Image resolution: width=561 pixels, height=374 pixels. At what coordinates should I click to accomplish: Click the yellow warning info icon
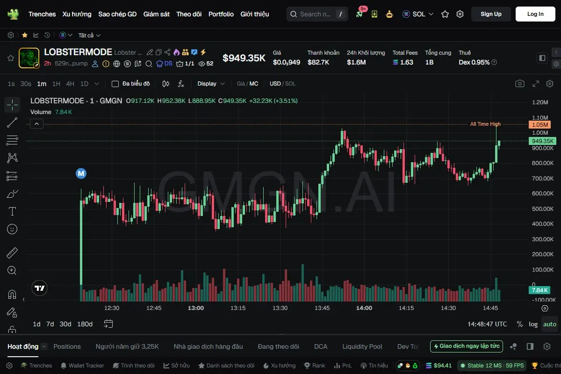[106, 64]
